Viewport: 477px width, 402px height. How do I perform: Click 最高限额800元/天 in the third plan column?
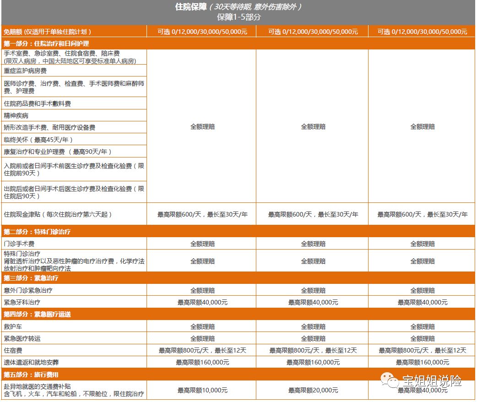[422, 350]
